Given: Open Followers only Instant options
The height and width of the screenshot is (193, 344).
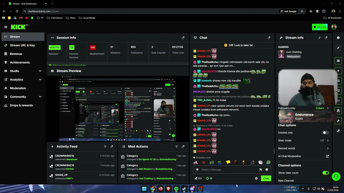Looking at the screenshot, I should (322, 108).
